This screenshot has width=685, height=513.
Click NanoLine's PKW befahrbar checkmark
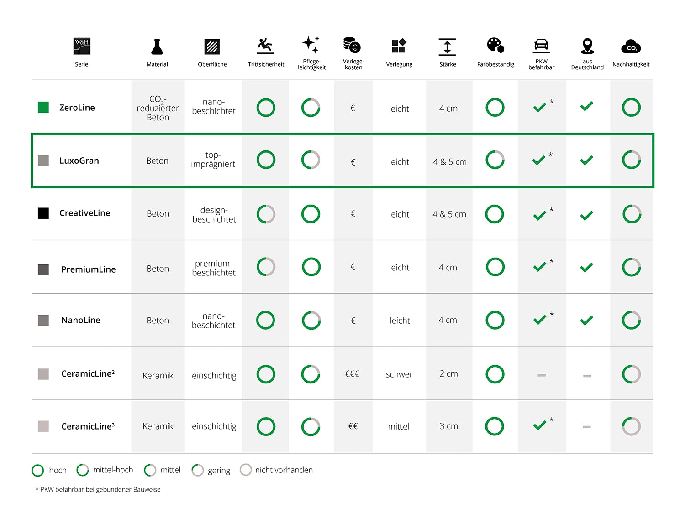tap(540, 320)
